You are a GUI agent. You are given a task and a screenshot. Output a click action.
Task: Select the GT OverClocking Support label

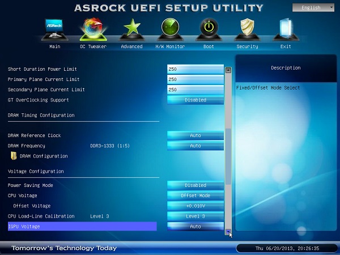coord(38,100)
